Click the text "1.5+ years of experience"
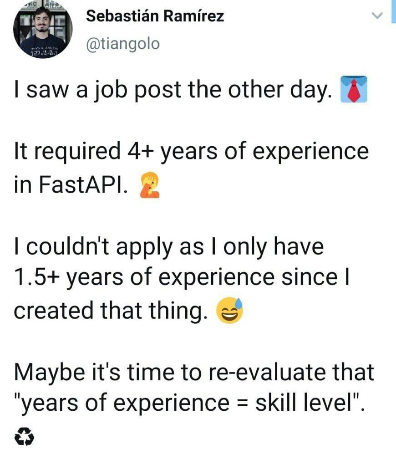Viewport: 396px width, 455px height. tap(144, 277)
